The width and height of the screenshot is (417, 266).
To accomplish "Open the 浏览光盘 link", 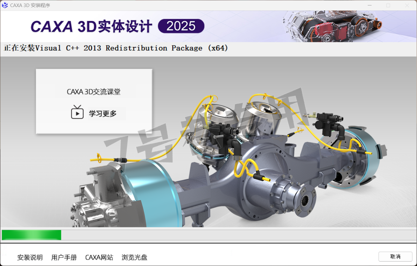I will 134,257.
